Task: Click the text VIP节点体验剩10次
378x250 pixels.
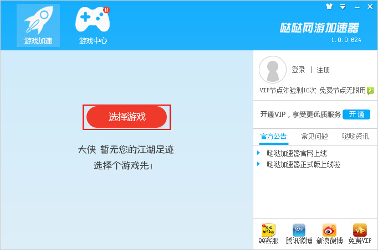Action: (288, 91)
